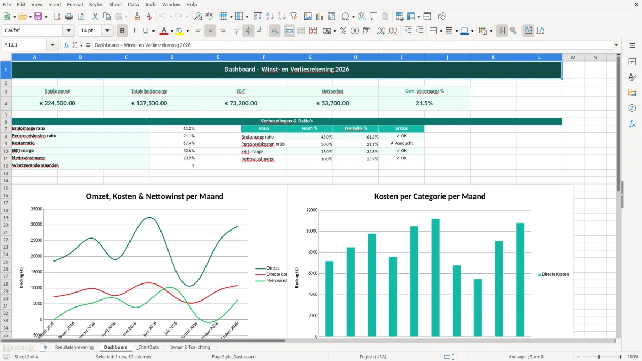This screenshot has width=642, height=361.
Task: Switch to Invoer & Toelichting tab
Action: (x=190, y=347)
